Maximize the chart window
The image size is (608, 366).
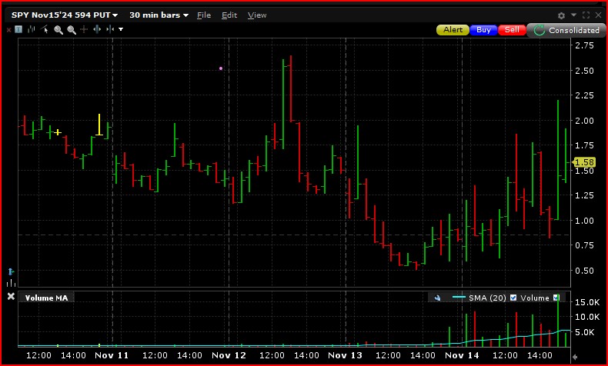pos(586,15)
